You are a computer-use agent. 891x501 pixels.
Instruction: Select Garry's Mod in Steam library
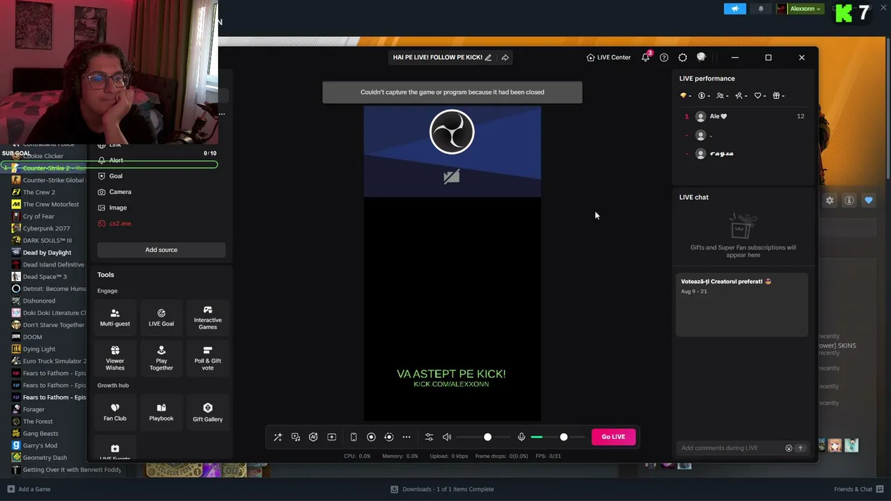40,445
